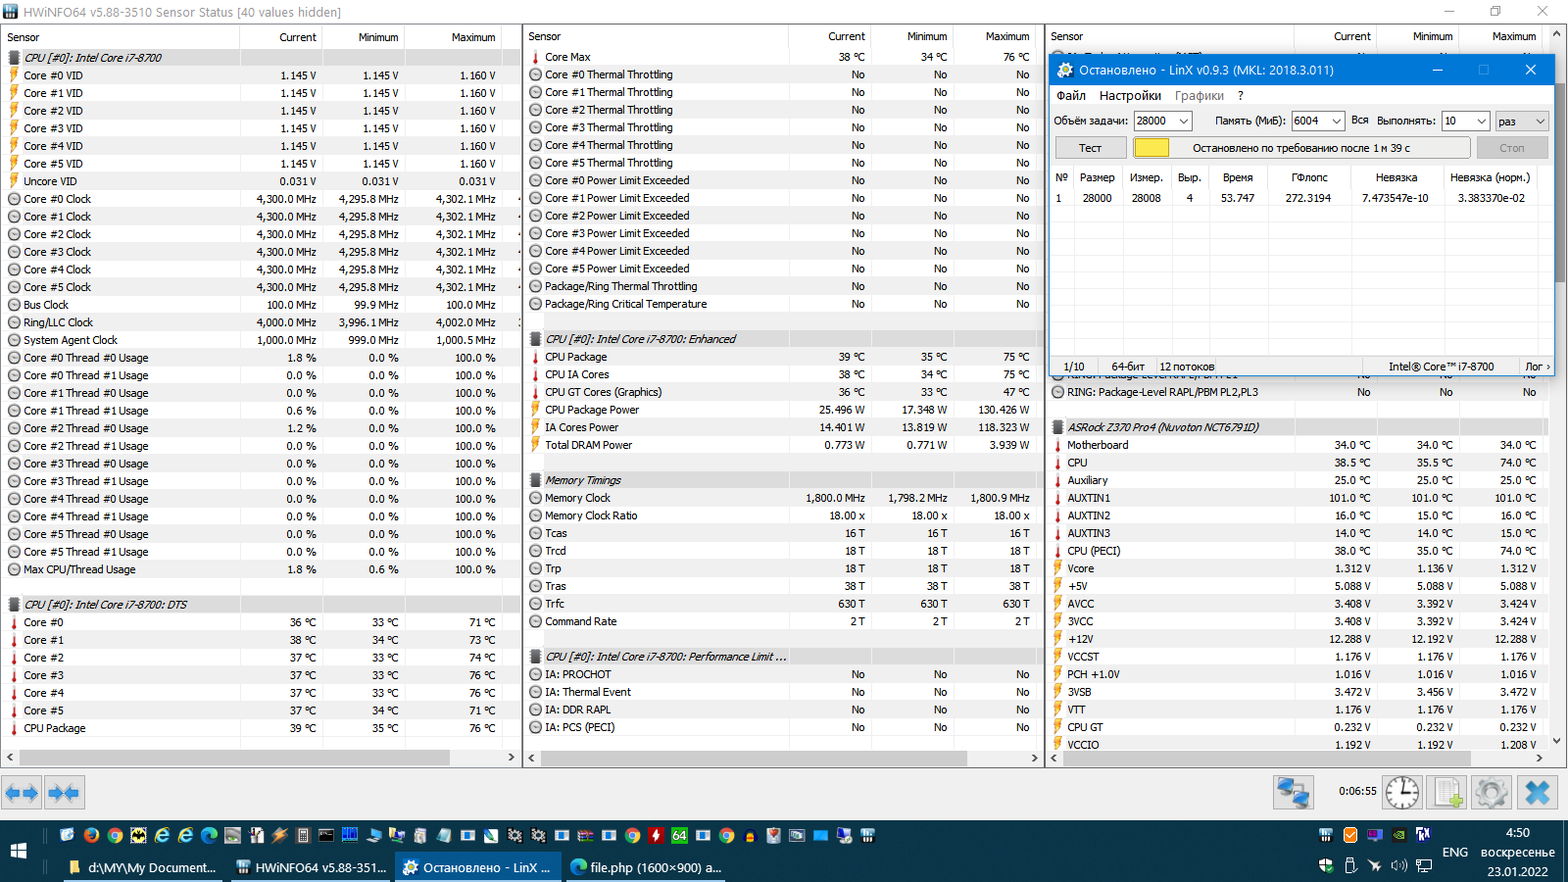Select the 'CPU Package Power' row
Screen dimensions: 1568x882
(784, 410)
